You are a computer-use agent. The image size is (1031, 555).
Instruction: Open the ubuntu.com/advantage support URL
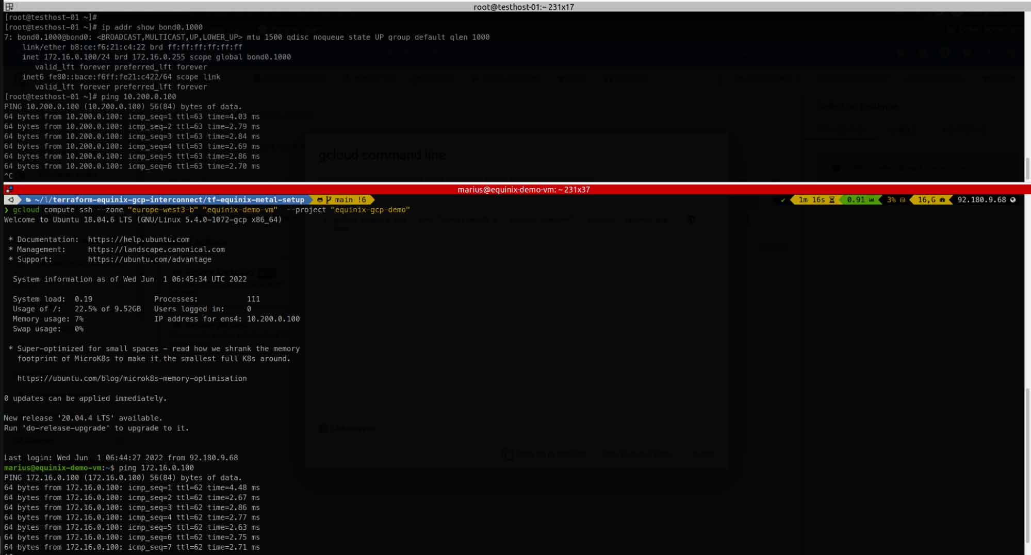pos(150,259)
